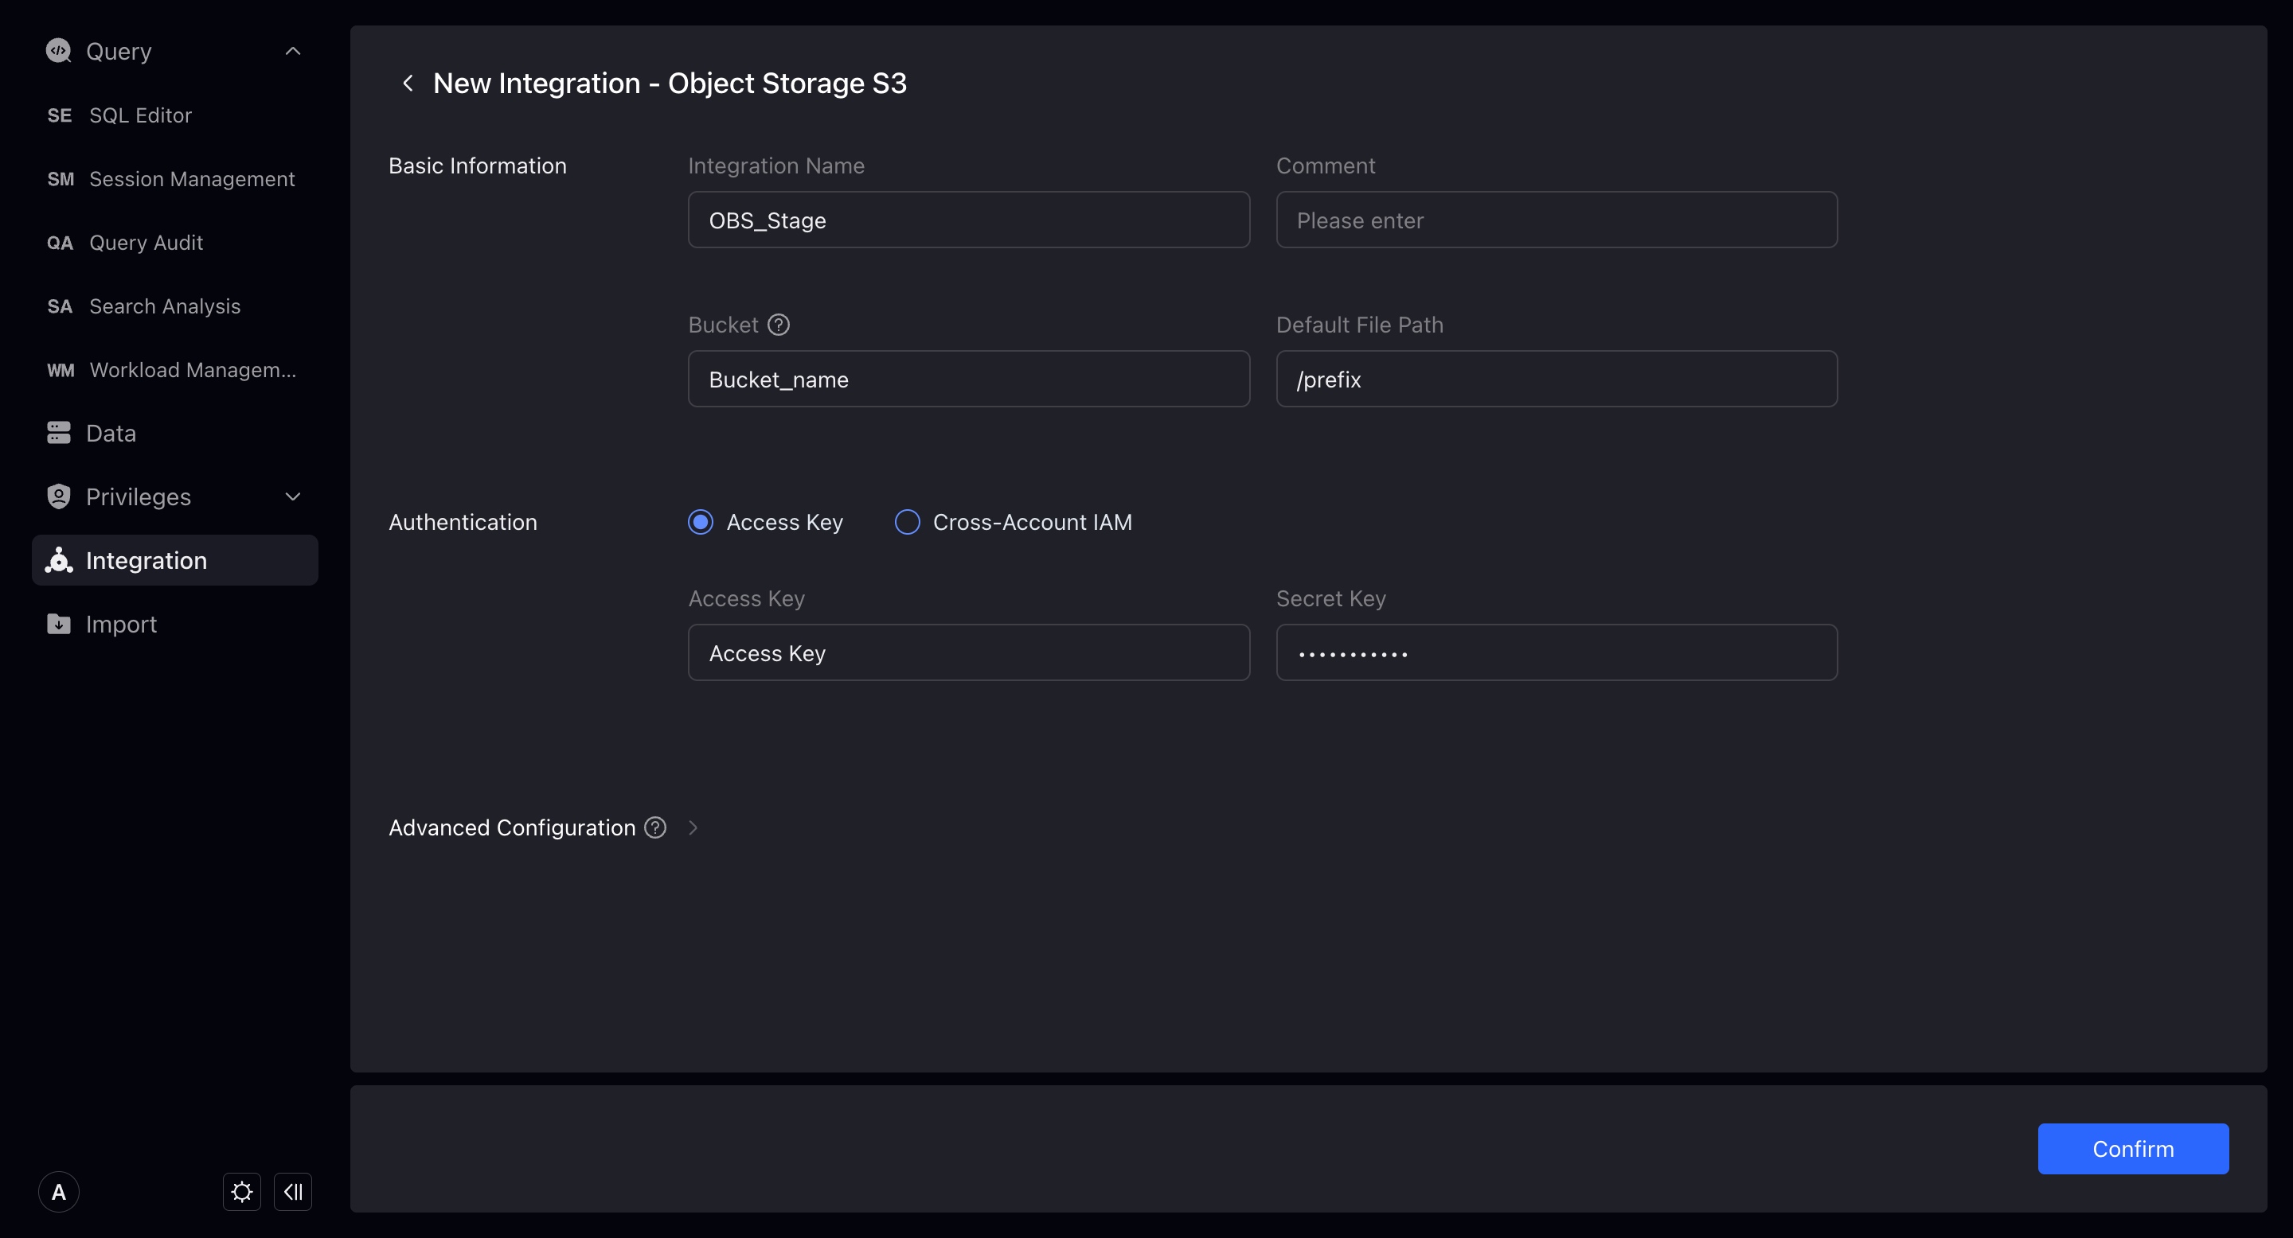Viewport: 2293px width, 1238px height.
Task: Switch authentication to Cross-Account IAM
Action: (x=906, y=522)
